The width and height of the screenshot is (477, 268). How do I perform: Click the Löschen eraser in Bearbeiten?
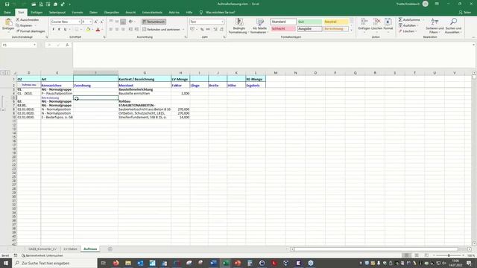407,31
